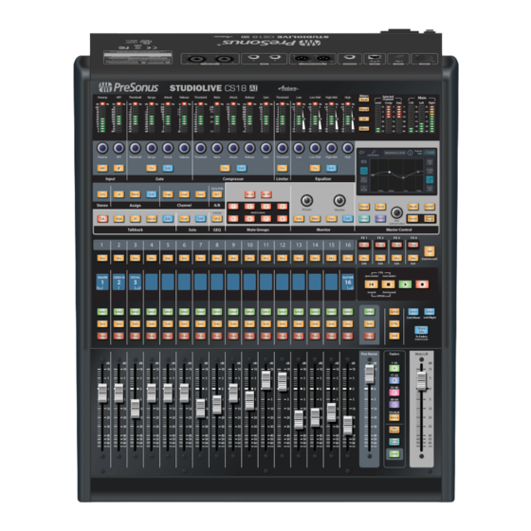Click the red Talk button in Talkback section
The width and height of the screenshot is (531, 531).
102,219
